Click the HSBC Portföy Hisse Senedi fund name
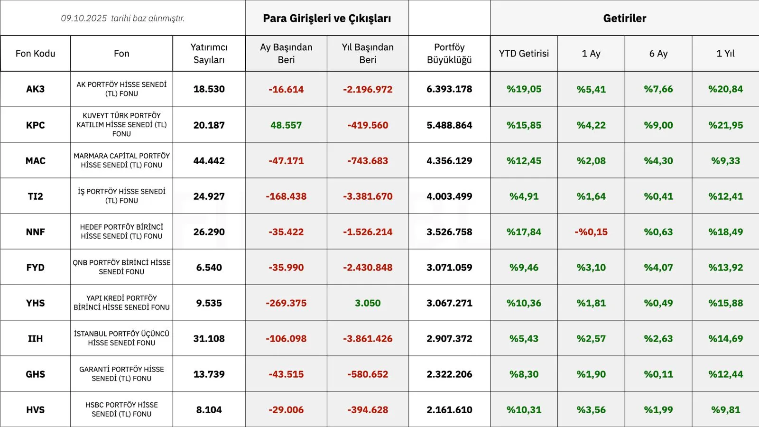 click(121, 409)
